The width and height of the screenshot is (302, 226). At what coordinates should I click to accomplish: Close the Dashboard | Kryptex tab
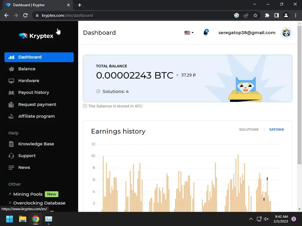click(x=68, y=5)
